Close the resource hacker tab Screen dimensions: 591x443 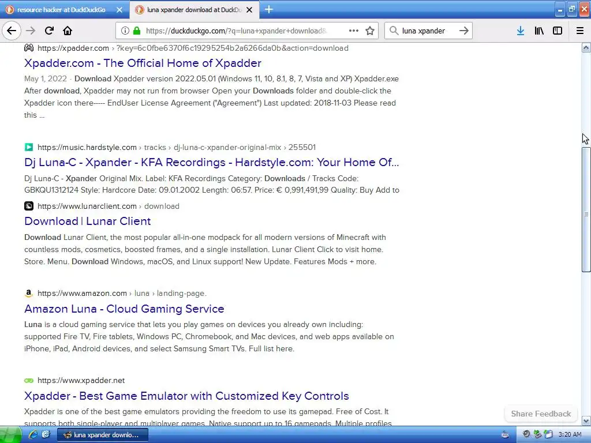(119, 10)
